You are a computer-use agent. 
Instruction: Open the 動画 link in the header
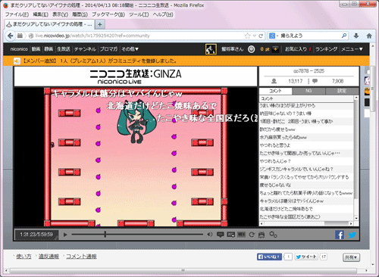(36, 49)
